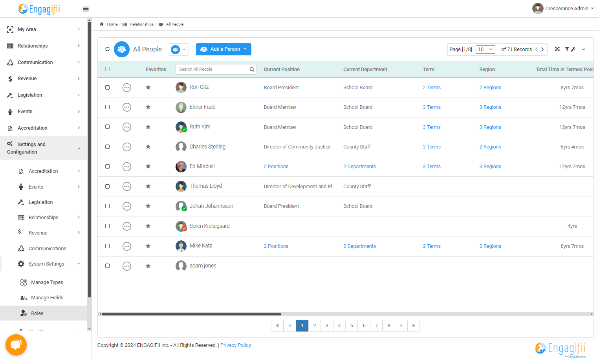This screenshot has width=599, height=361.
Task: Click the Home breadcrumb icon
Action: pyautogui.click(x=102, y=24)
